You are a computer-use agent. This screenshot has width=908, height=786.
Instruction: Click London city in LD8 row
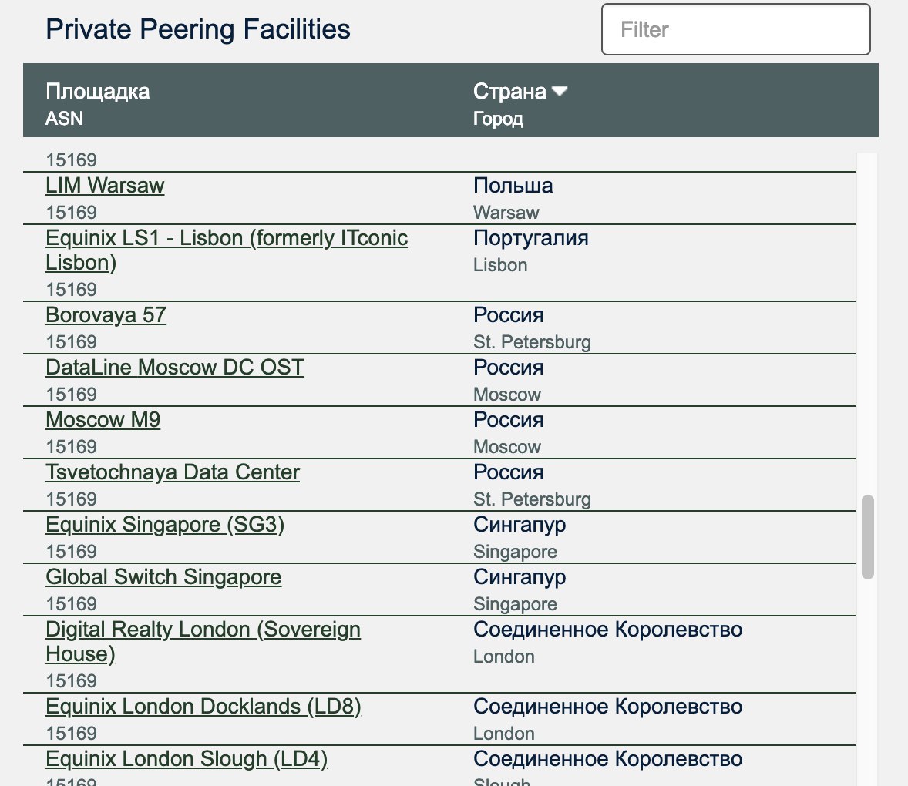point(504,734)
